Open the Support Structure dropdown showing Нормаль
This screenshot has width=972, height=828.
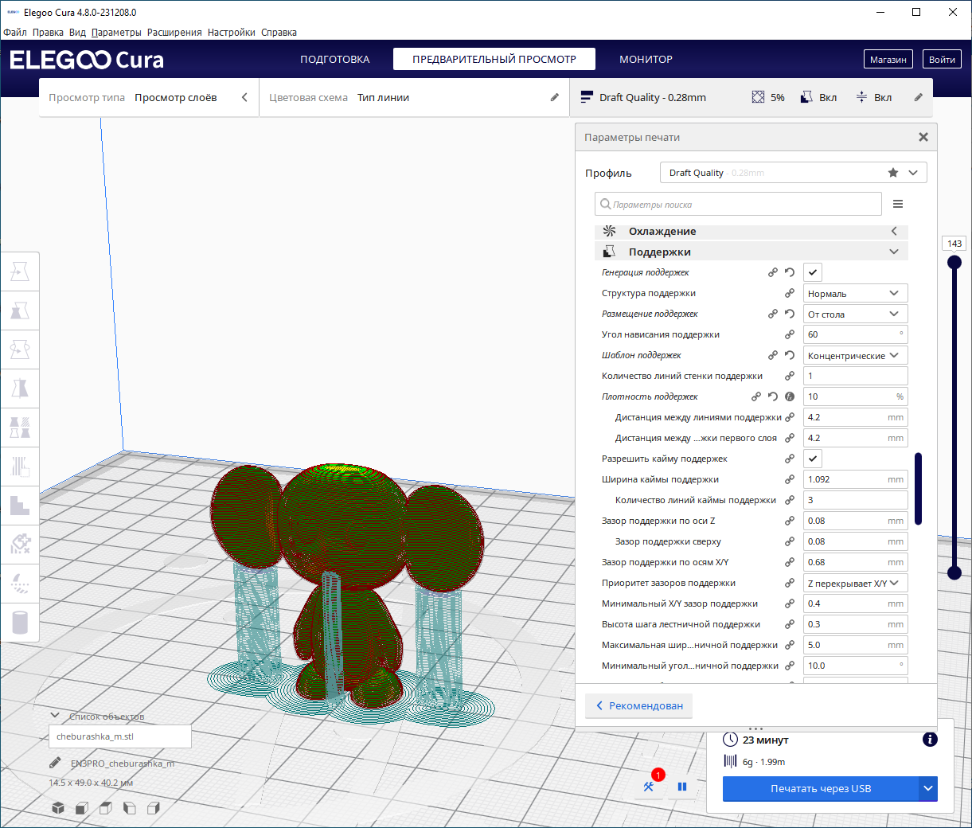click(x=855, y=294)
